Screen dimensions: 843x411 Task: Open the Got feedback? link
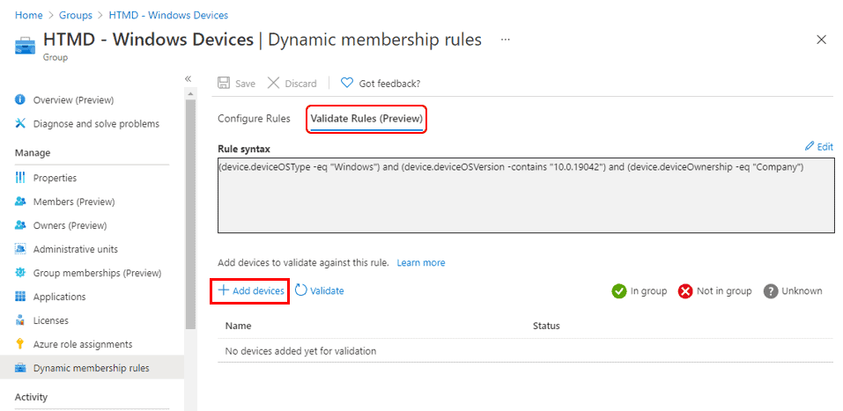click(x=389, y=84)
